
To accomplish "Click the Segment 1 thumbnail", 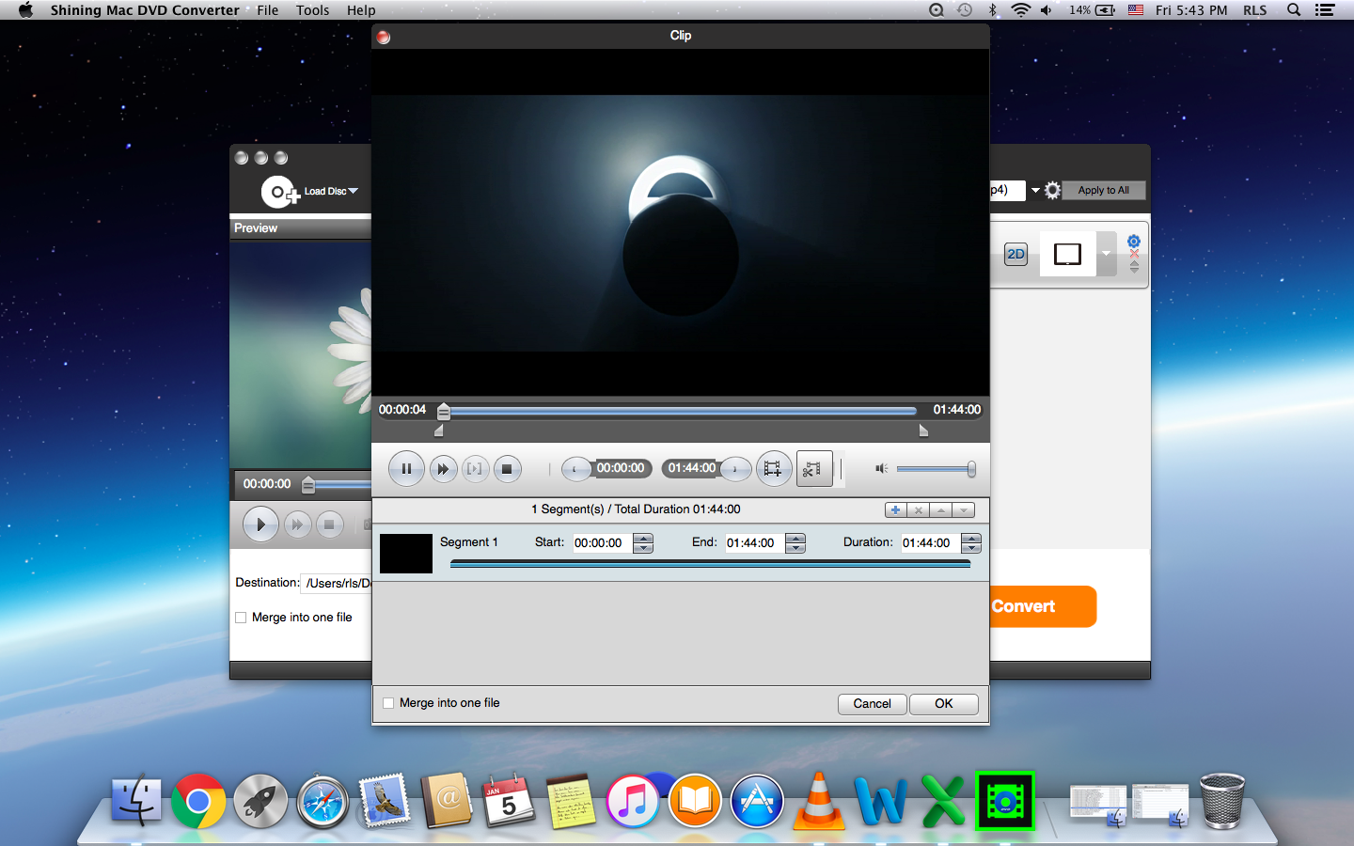I will tap(406, 554).
